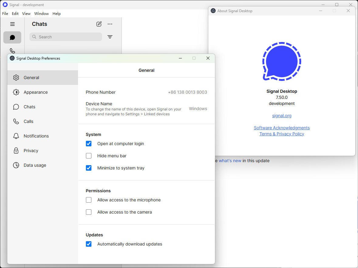Click inside the Search field
The width and height of the screenshot is (358, 268).
tap(65, 37)
